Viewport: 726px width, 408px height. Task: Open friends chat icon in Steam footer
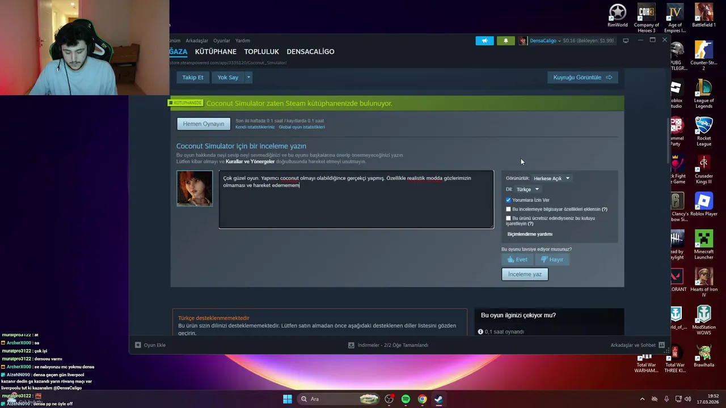click(661, 345)
